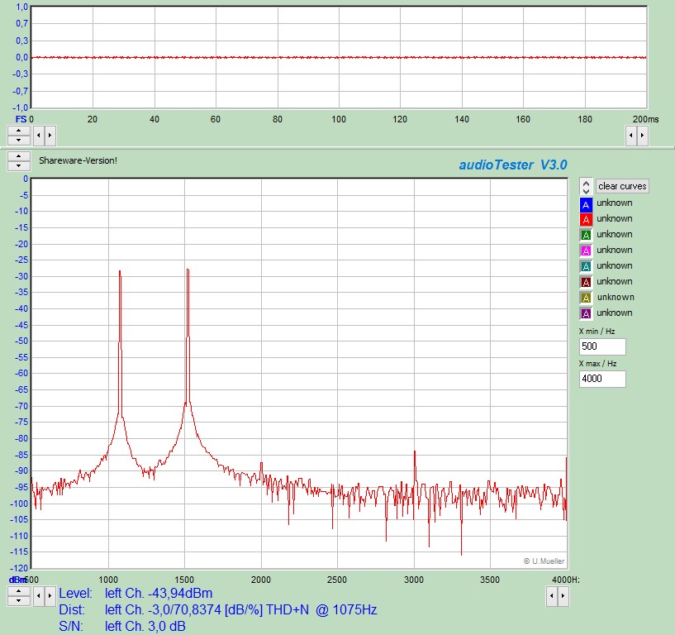Image resolution: width=675 pixels, height=635 pixels.
Task: Select the purple curve A slot
Action: coord(586,313)
